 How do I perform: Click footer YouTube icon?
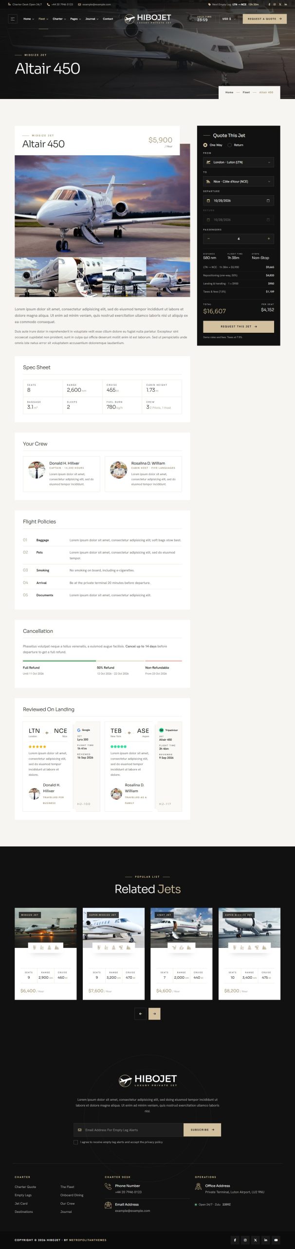point(276,1240)
